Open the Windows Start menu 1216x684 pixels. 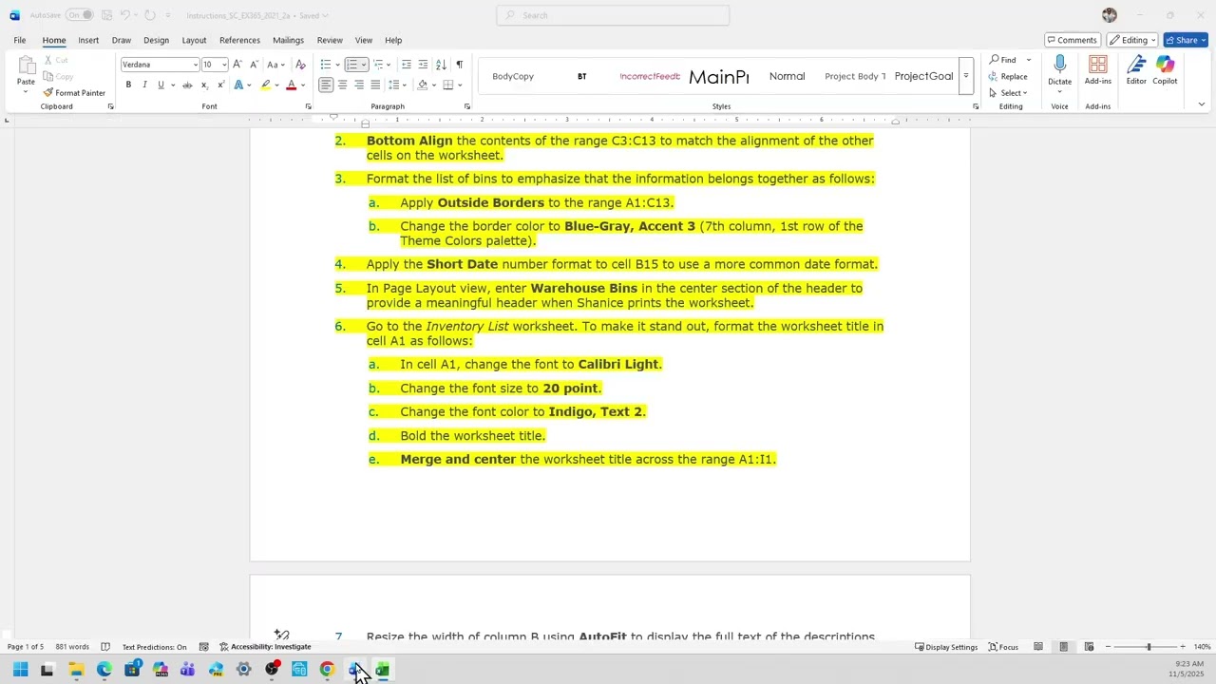20,670
